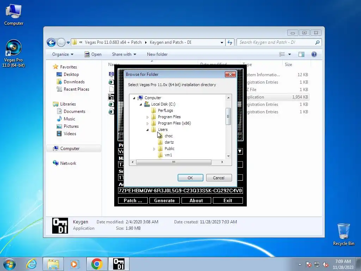The width and height of the screenshot is (361, 271).
Task: Click the keygen Generate button
Action: 164,200
